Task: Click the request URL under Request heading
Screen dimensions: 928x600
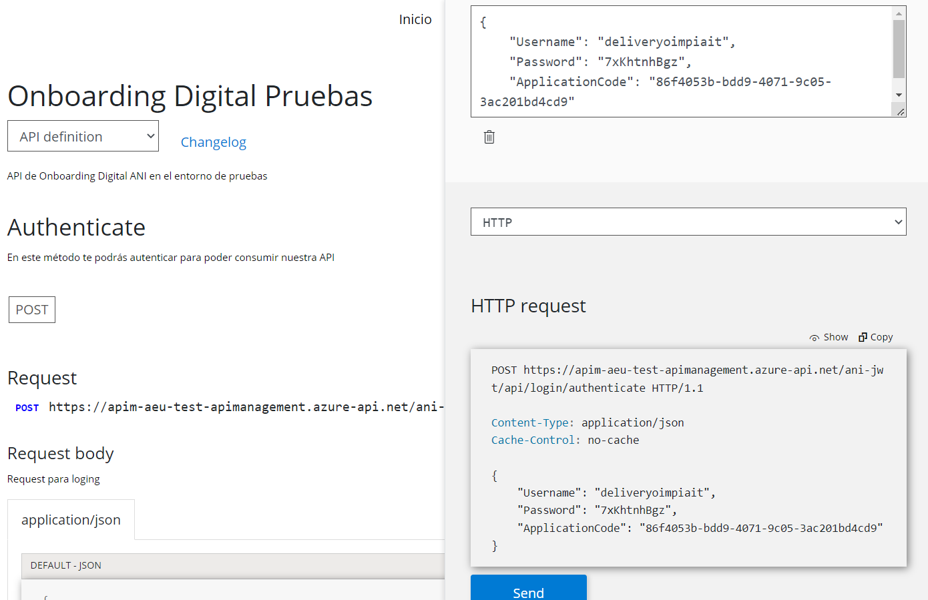Action: click(246, 407)
